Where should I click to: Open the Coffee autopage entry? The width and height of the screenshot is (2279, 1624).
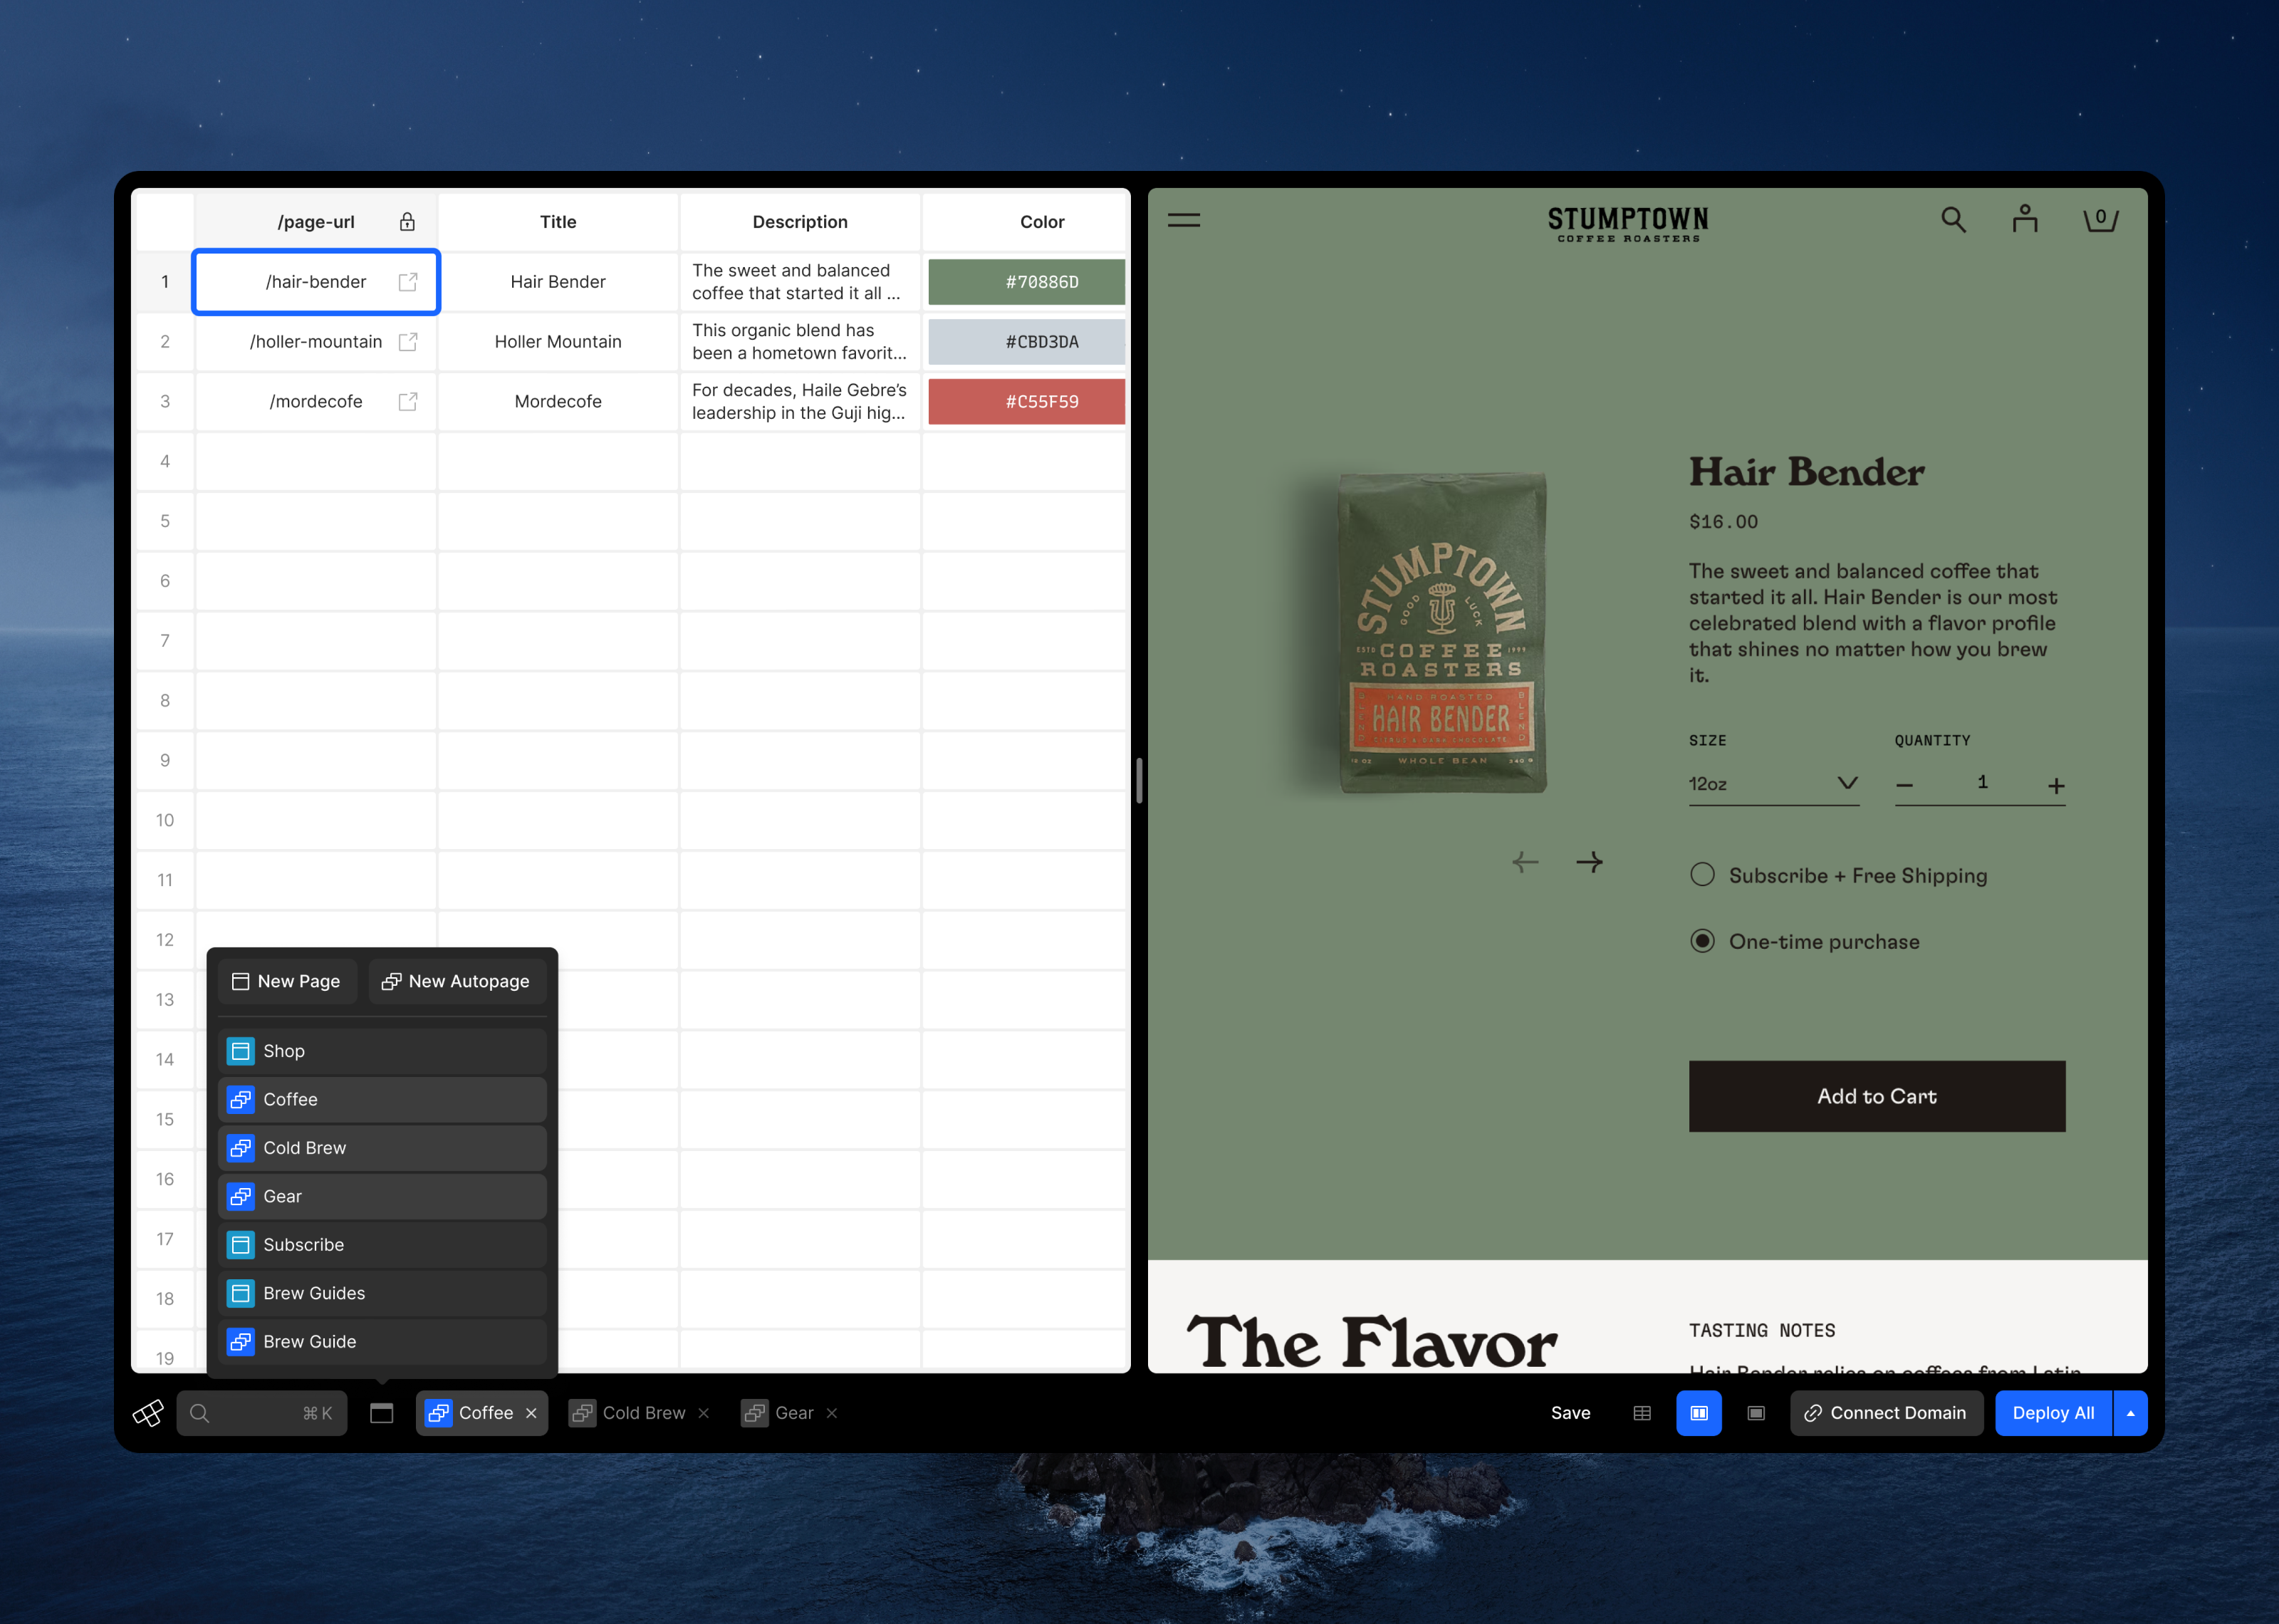tap(382, 1099)
